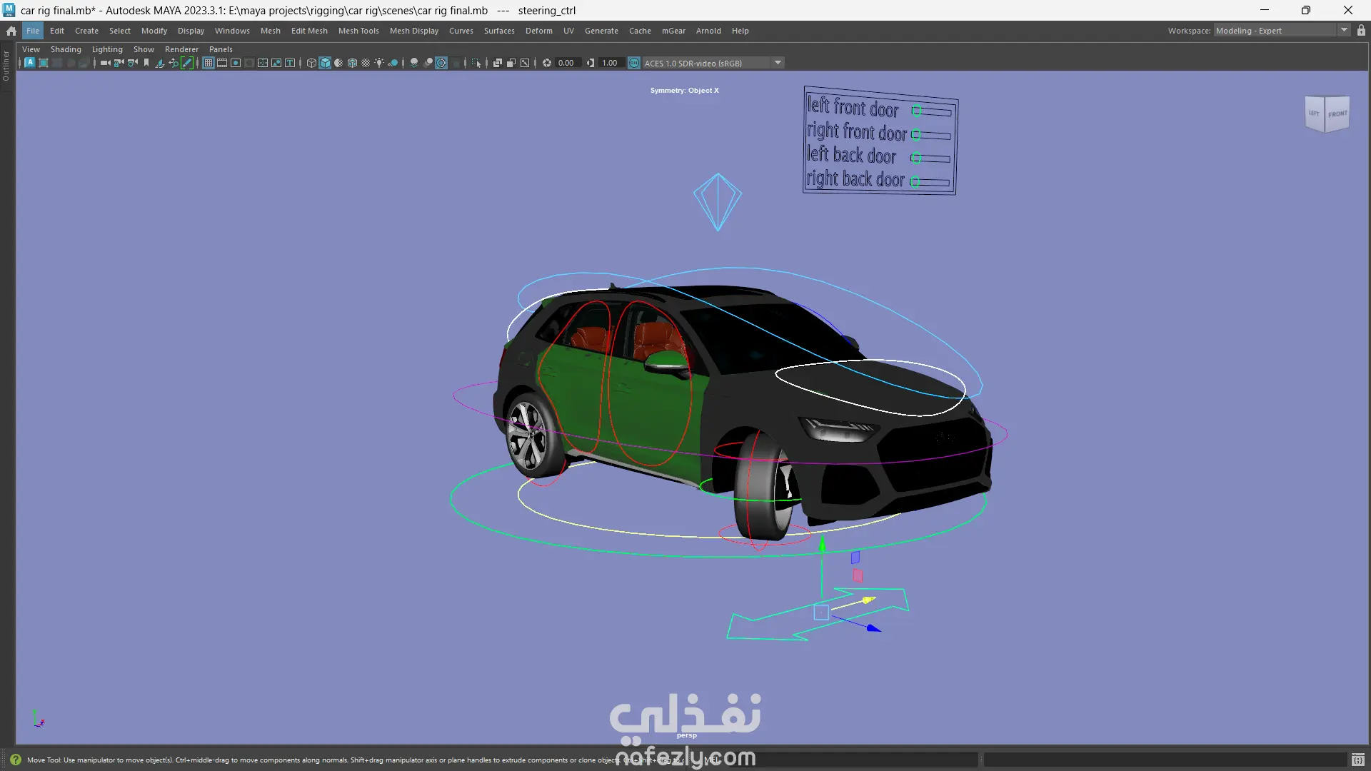Toggle the Resolution Gate overlay

[236, 63]
